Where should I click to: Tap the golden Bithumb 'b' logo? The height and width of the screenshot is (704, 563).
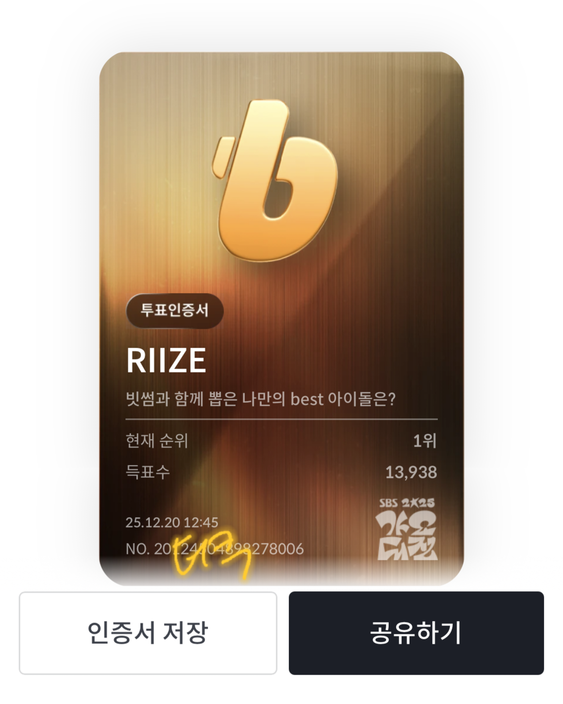(x=277, y=180)
